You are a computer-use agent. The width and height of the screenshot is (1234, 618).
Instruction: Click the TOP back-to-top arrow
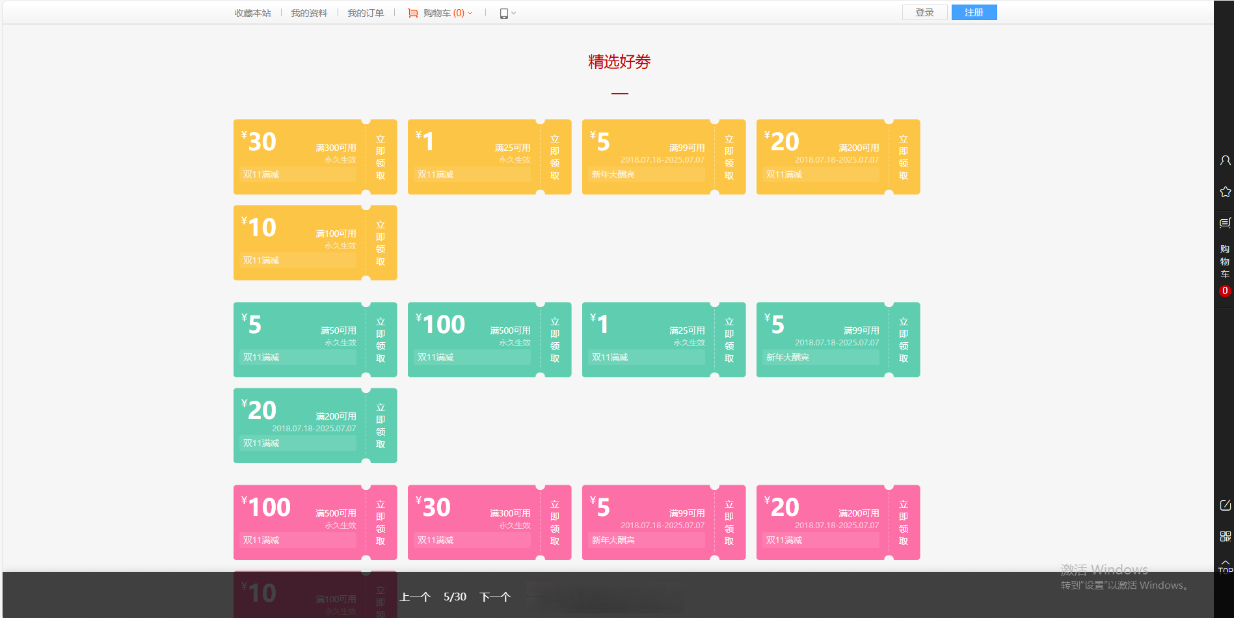pos(1225,566)
